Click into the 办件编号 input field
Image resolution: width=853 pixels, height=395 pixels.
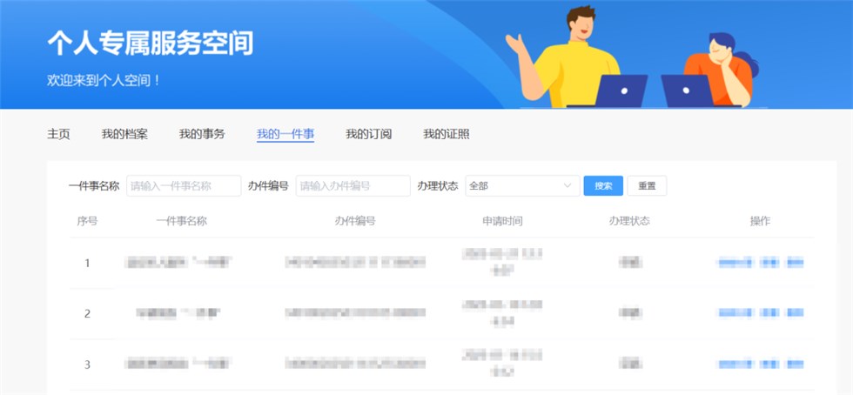point(353,186)
